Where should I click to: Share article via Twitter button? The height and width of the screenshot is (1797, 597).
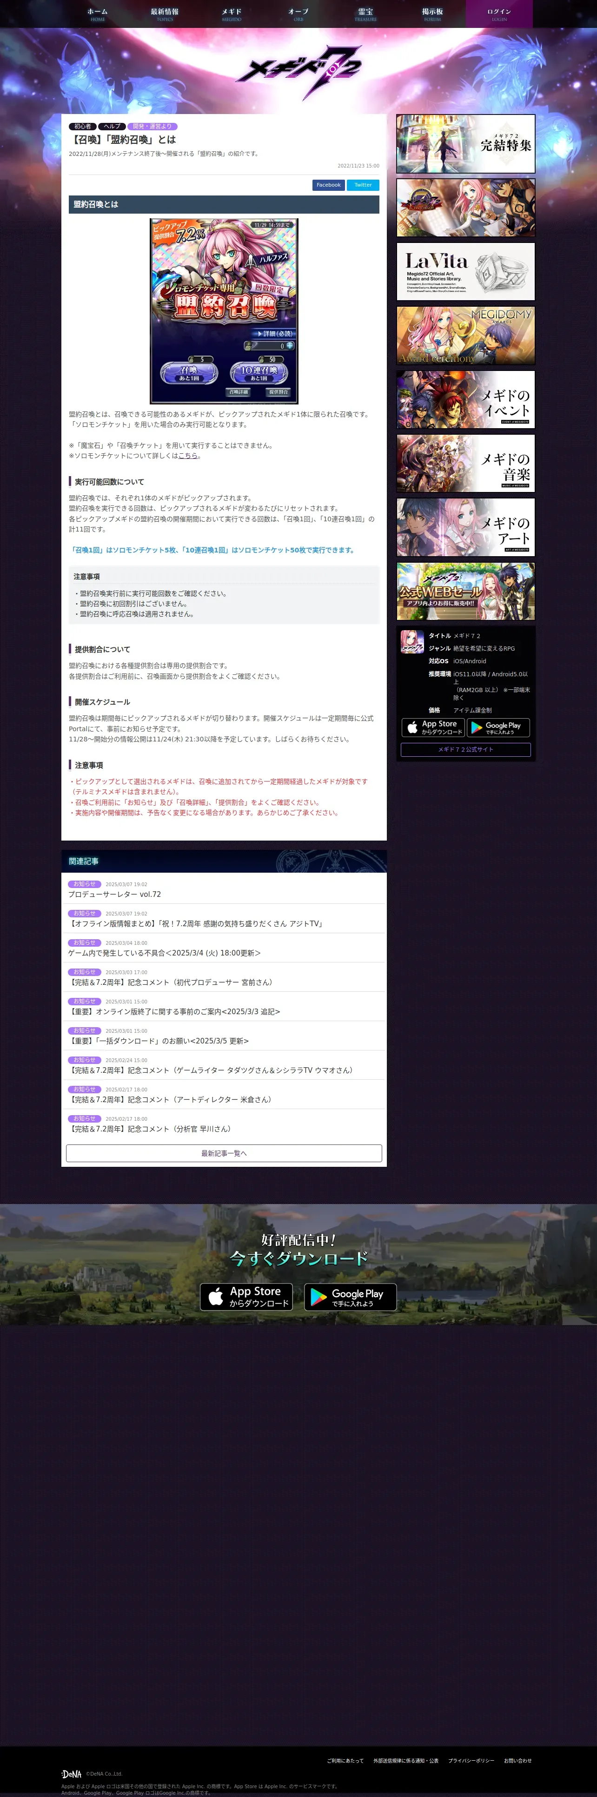tap(363, 185)
